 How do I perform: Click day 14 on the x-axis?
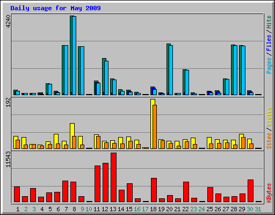click(x=121, y=209)
